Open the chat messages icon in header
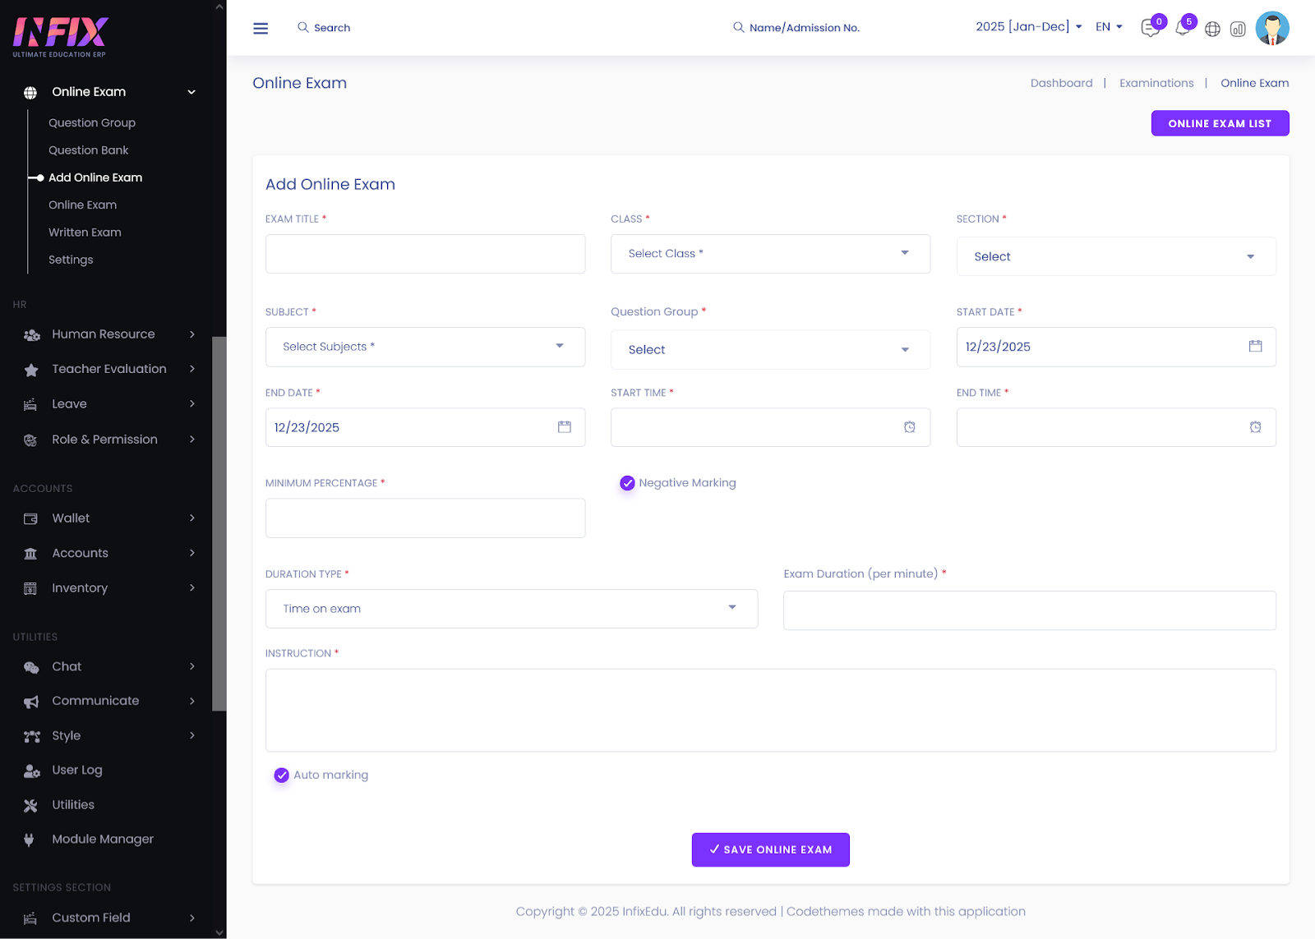 point(1150,29)
